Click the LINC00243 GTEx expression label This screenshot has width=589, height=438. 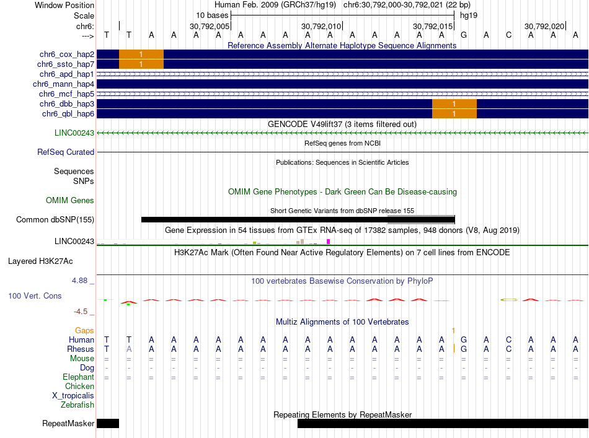(74, 242)
